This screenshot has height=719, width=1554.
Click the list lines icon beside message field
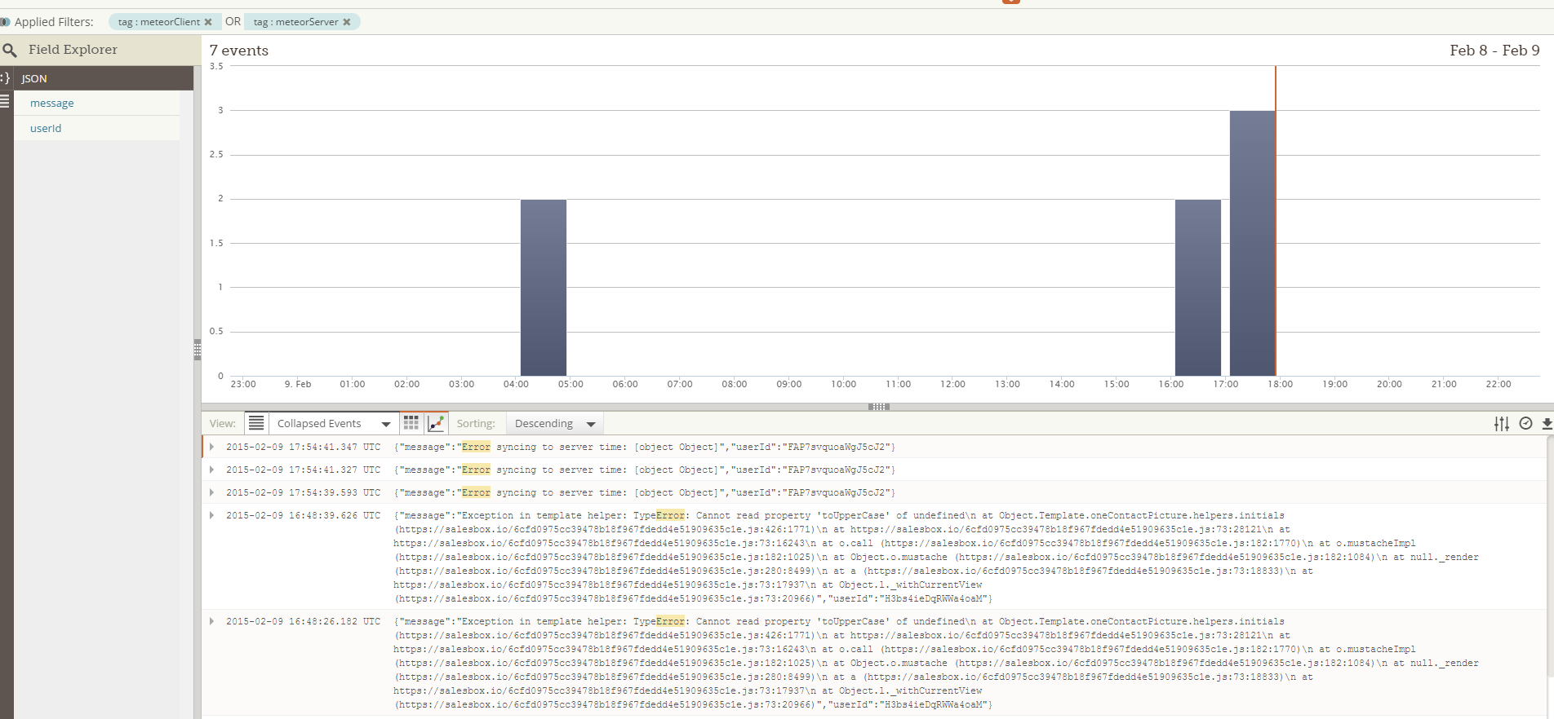coord(5,102)
